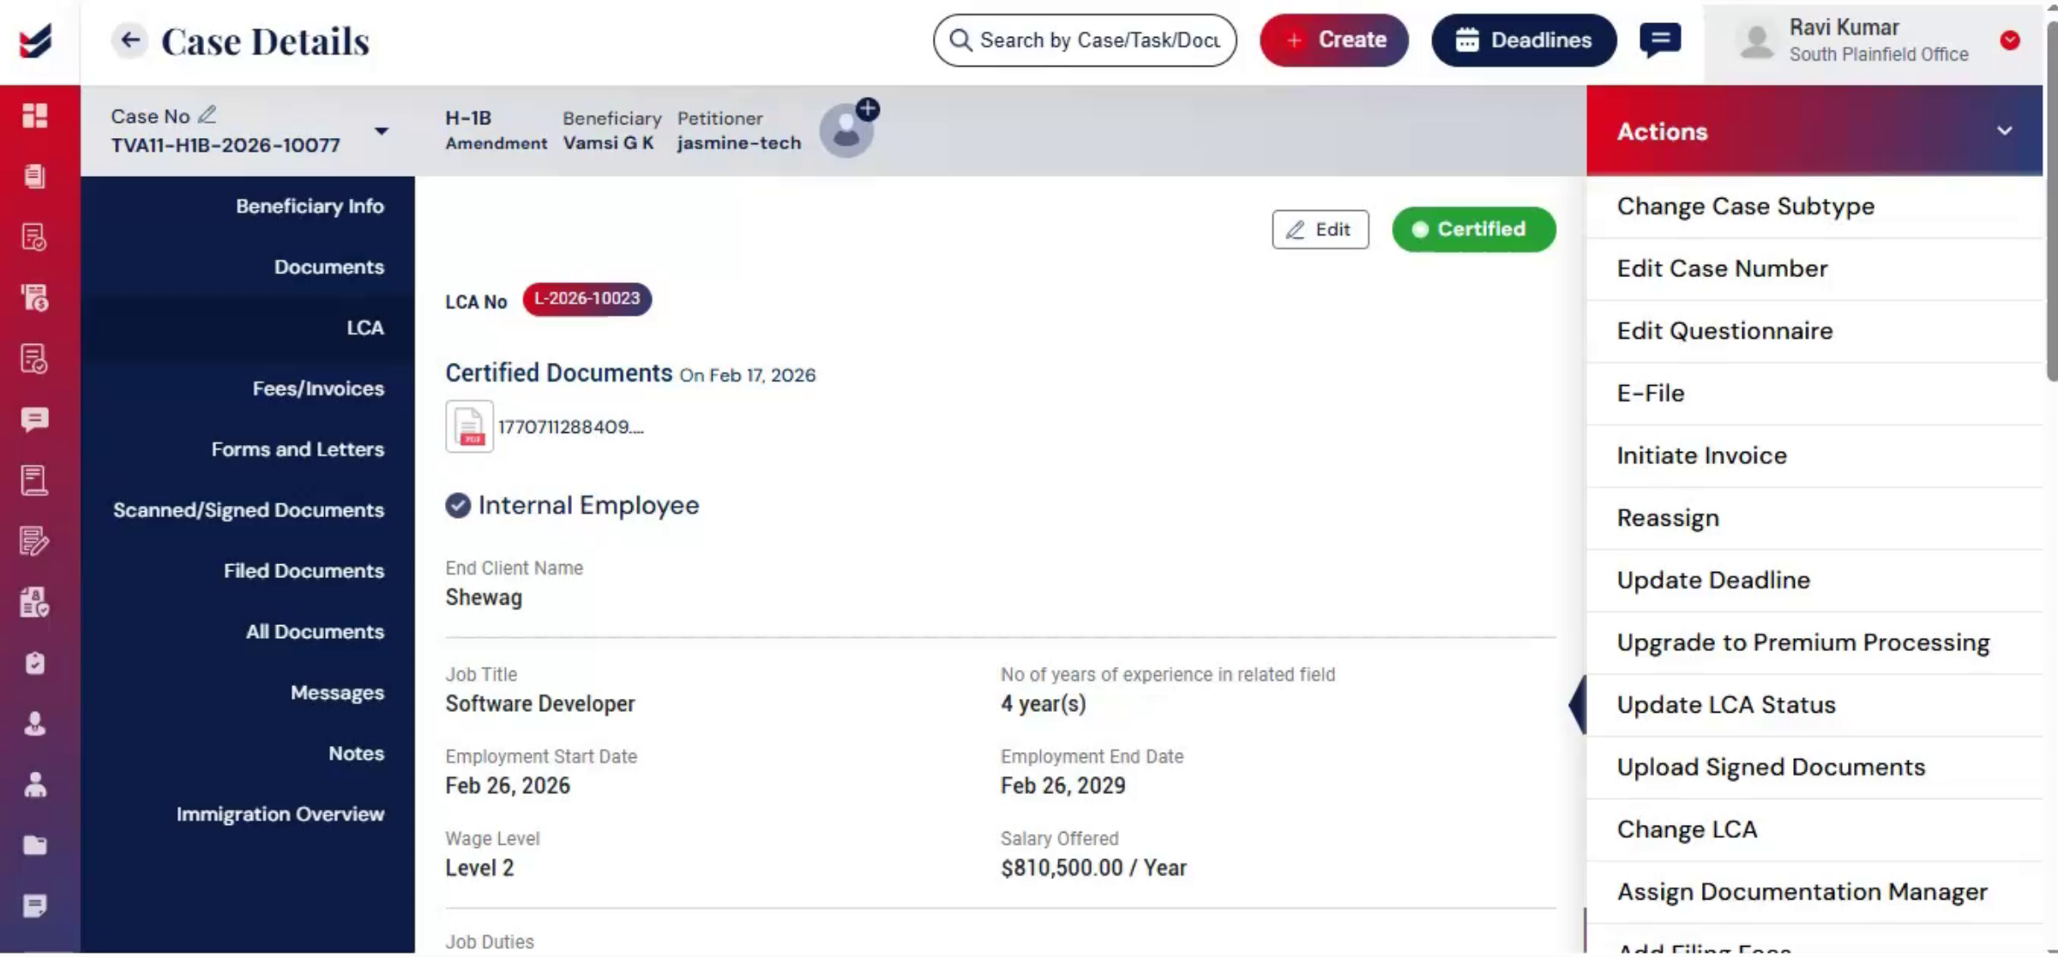Open Messages tab in case menu
Screen dimensions: 2058x957
click(337, 693)
